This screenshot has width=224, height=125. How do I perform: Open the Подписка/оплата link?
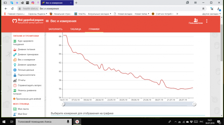click(x=26, y=75)
